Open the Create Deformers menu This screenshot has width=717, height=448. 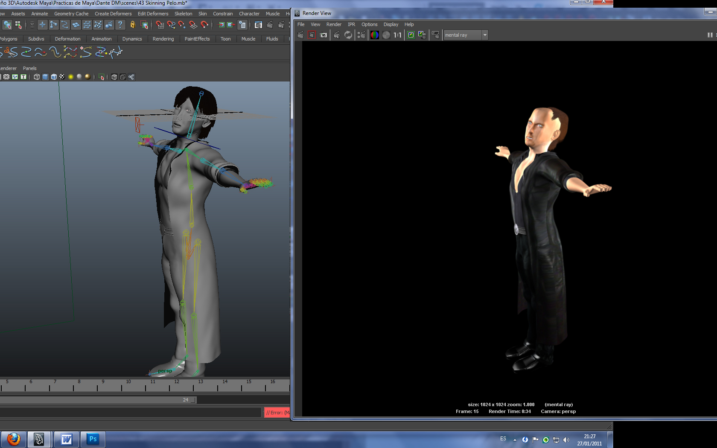point(113,14)
